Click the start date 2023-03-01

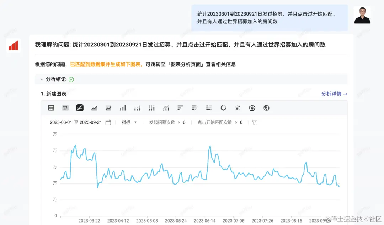(x=61, y=122)
